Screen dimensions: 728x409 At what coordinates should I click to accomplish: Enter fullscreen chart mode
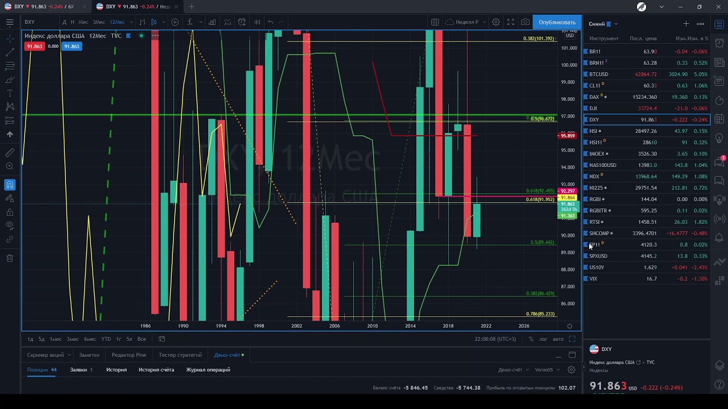tap(511, 22)
